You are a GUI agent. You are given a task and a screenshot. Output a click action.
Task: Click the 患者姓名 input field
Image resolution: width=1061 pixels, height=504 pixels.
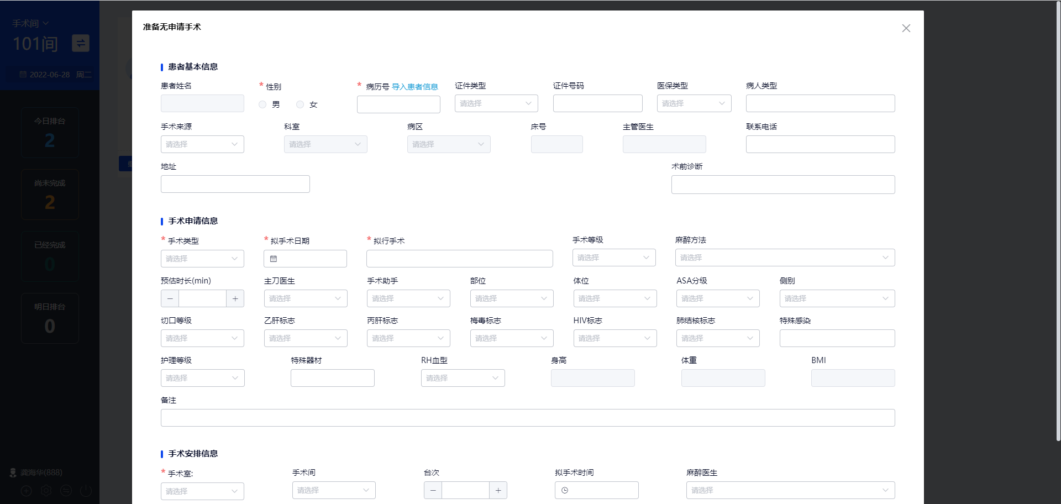[x=202, y=103]
